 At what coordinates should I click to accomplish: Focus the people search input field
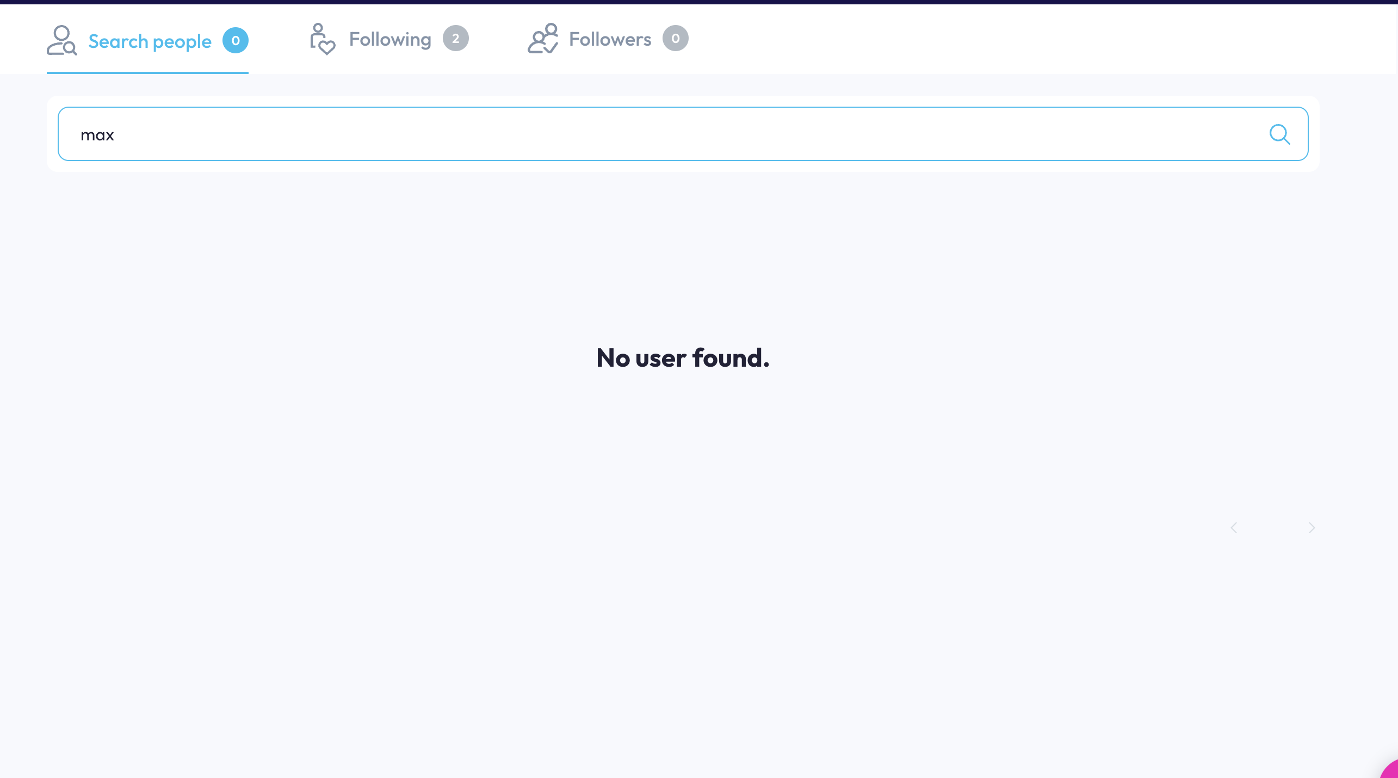(683, 134)
